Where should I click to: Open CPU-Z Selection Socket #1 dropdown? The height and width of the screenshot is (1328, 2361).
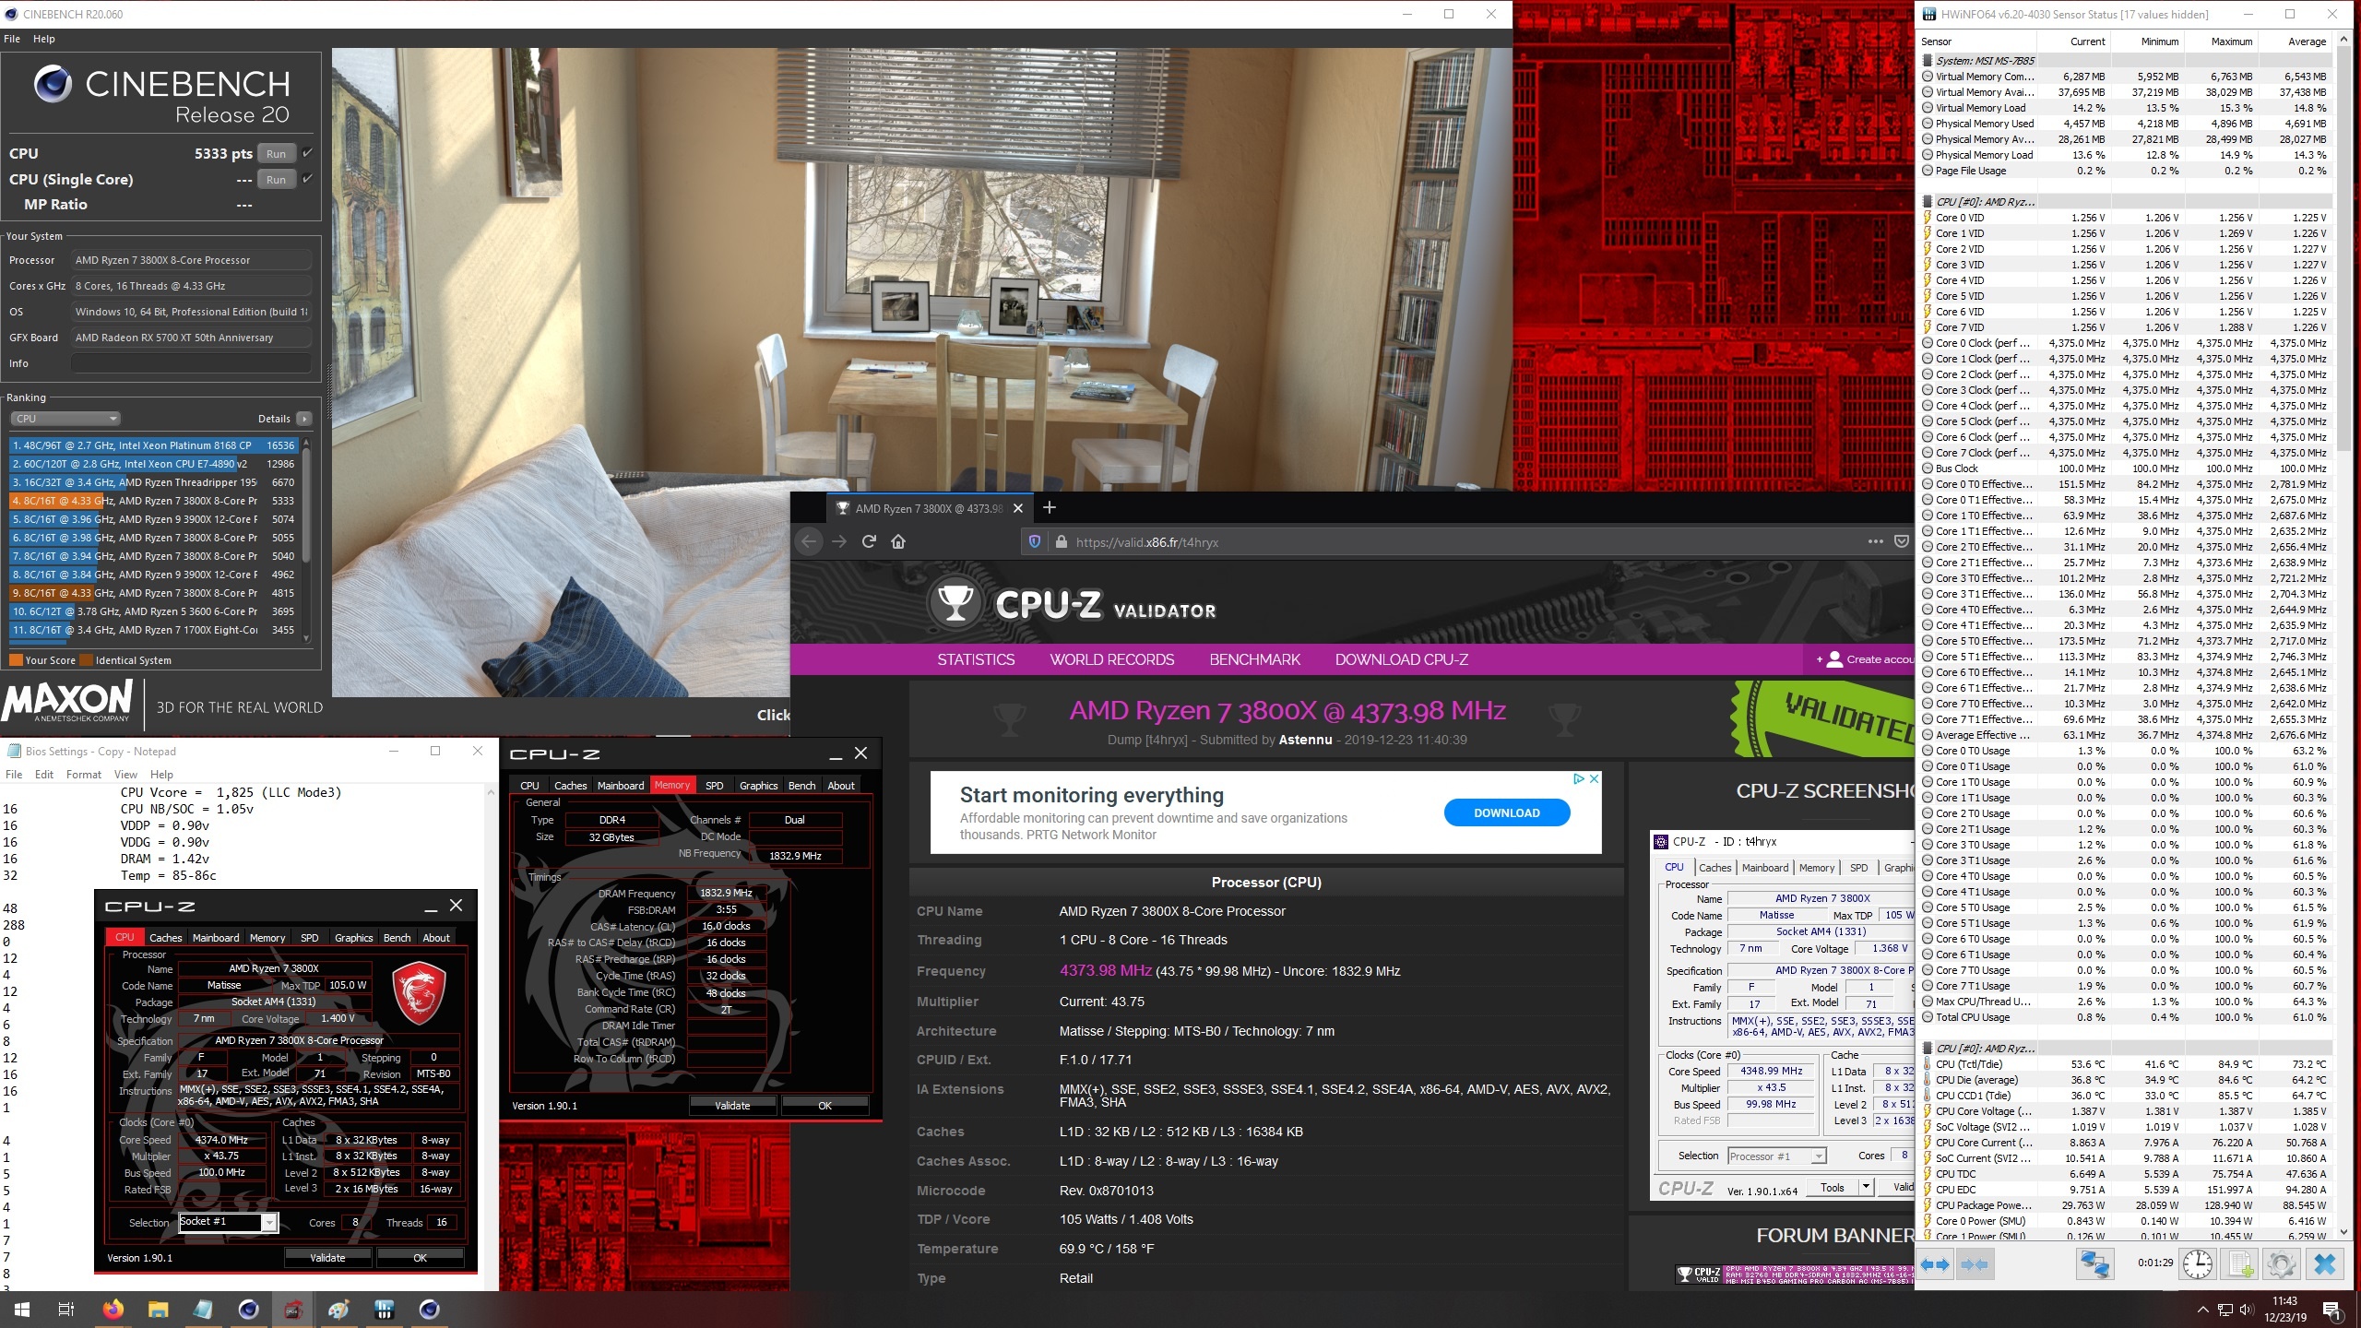click(x=268, y=1222)
